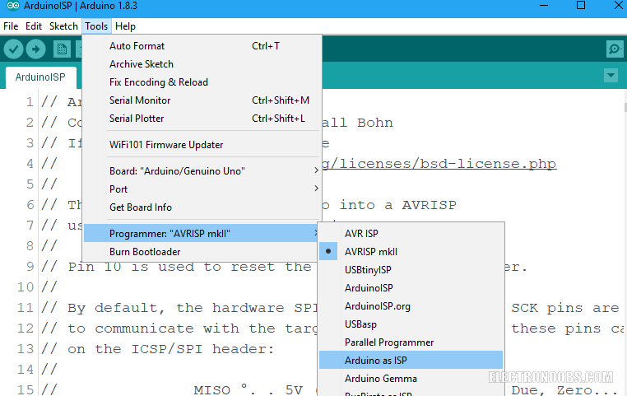Click Burn Bootloader menu entry
Screen dimensions: 627x396
tap(201, 252)
